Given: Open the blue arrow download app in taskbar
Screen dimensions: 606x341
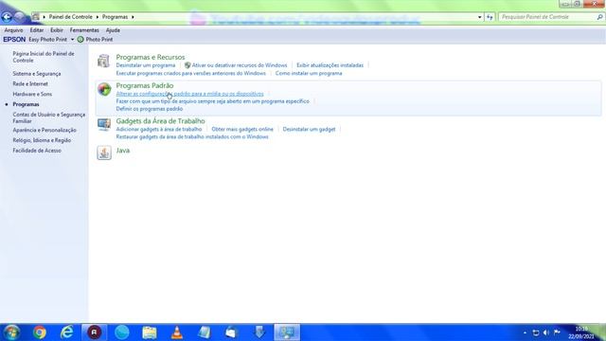Looking at the screenshot, I should [x=259, y=332].
